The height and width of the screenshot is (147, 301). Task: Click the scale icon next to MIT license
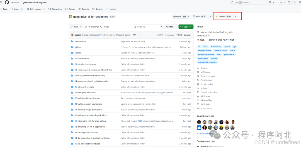198,72
